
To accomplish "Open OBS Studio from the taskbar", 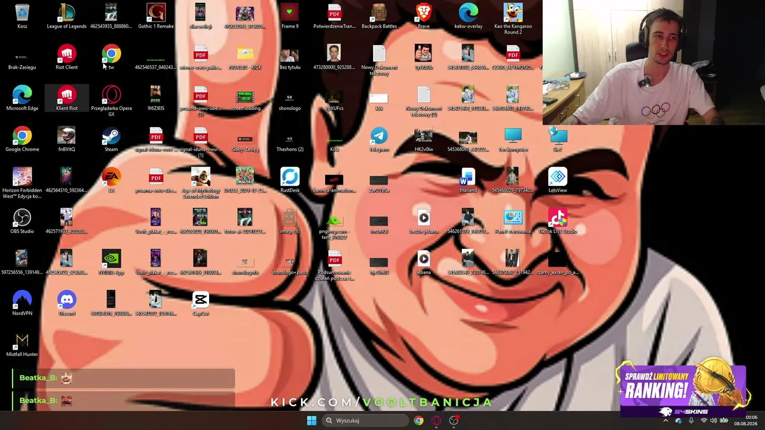I will pyautogui.click(x=454, y=420).
